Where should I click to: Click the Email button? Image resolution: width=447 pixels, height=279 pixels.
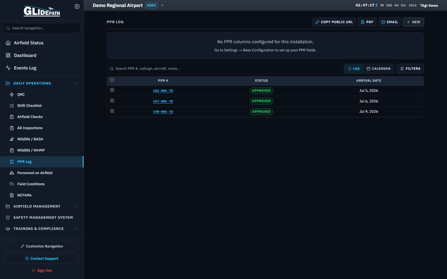390,22
